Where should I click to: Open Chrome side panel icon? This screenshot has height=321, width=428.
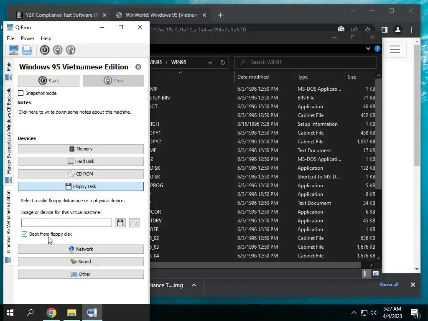pos(385,30)
